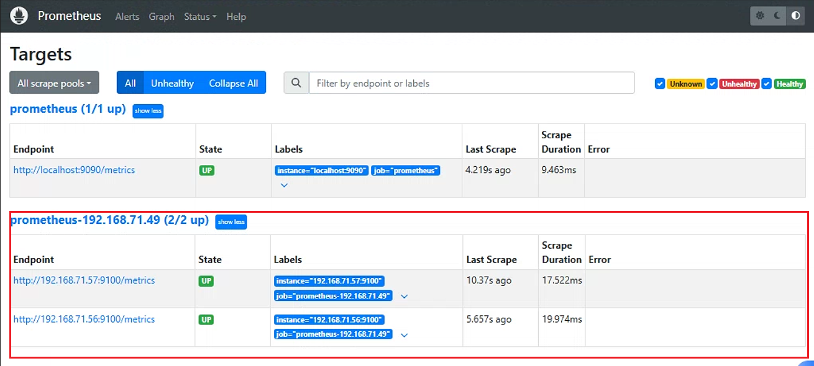Go to the Graph page

(x=162, y=17)
